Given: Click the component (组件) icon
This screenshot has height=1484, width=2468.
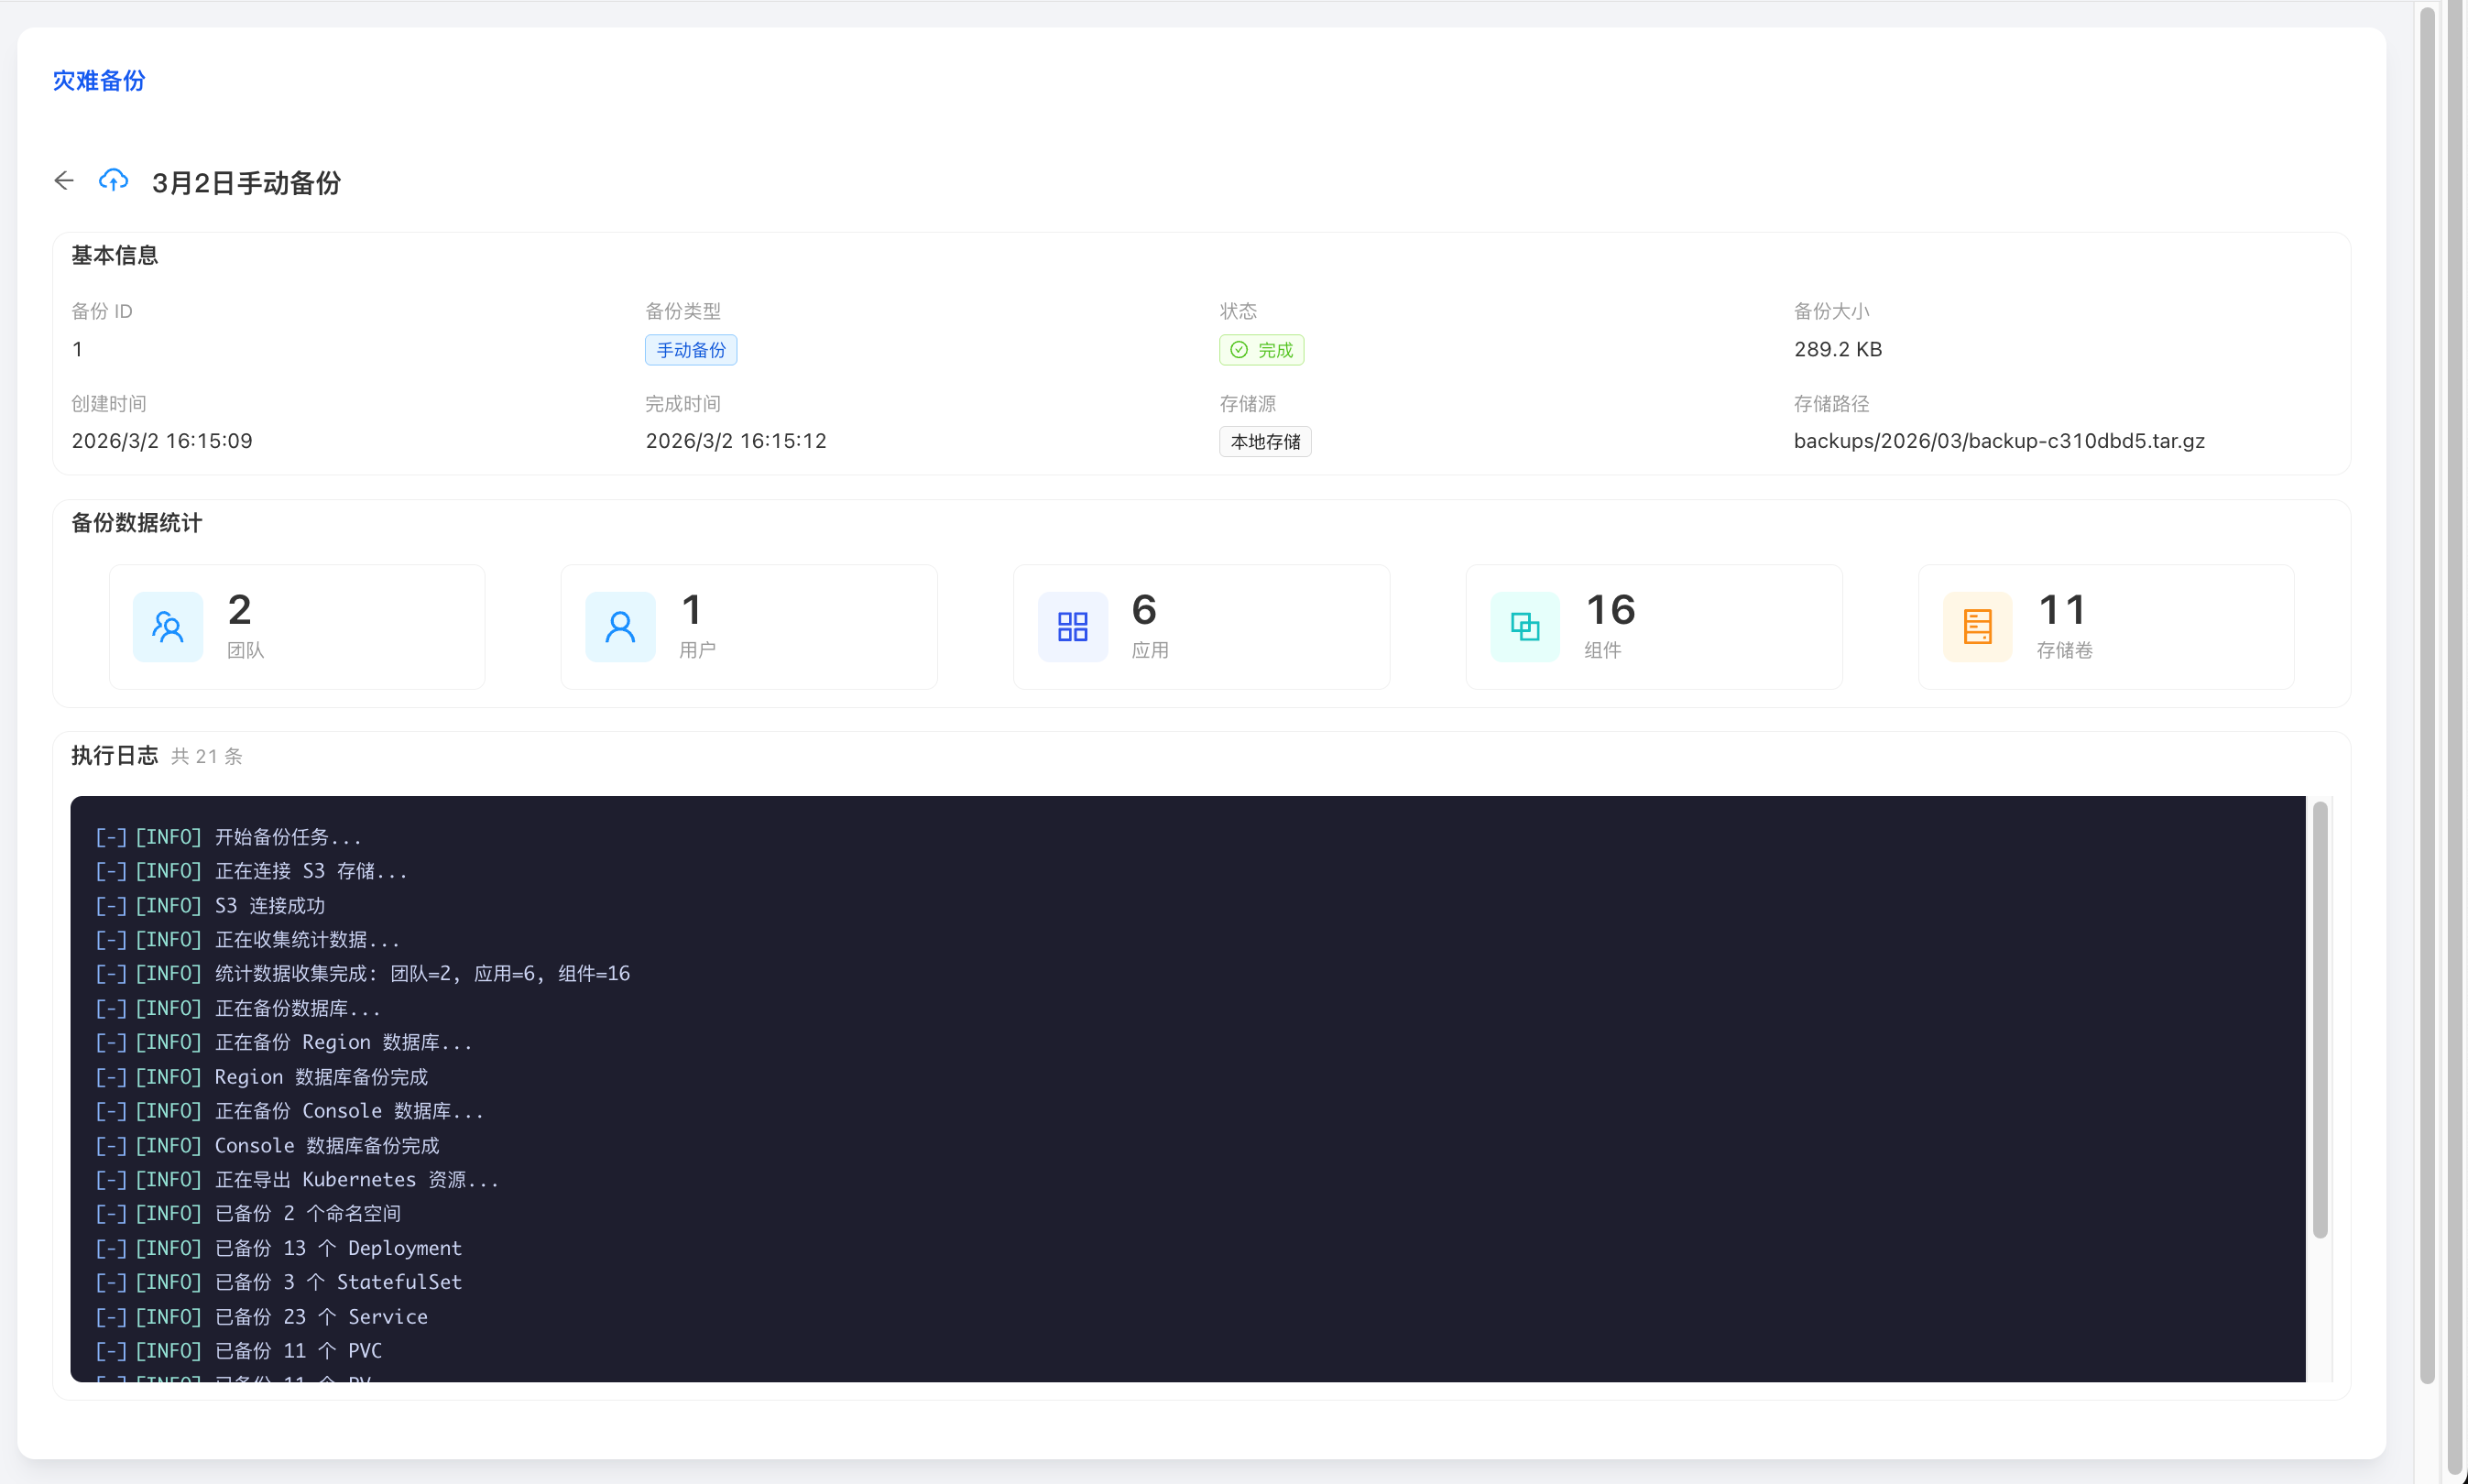Looking at the screenshot, I should pos(1524,627).
